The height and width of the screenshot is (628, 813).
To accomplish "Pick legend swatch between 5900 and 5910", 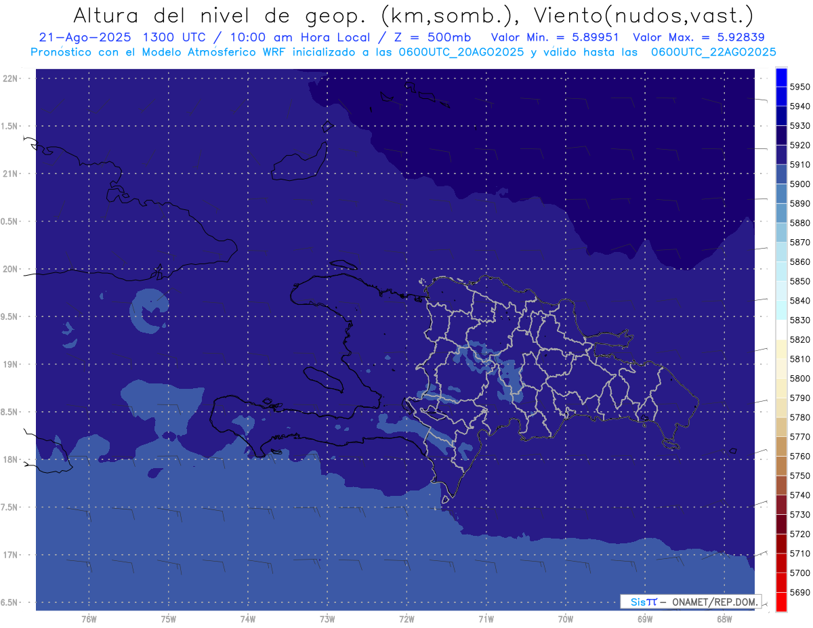I will pos(781,174).
